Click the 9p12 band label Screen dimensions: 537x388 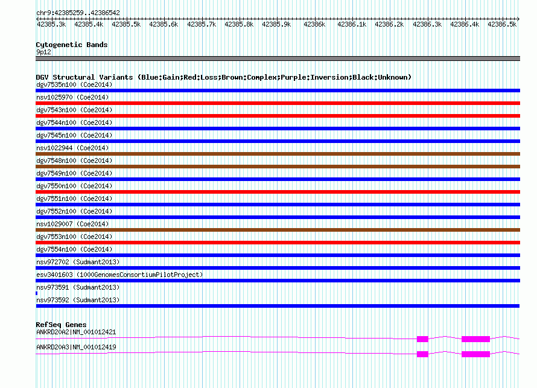(44, 52)
